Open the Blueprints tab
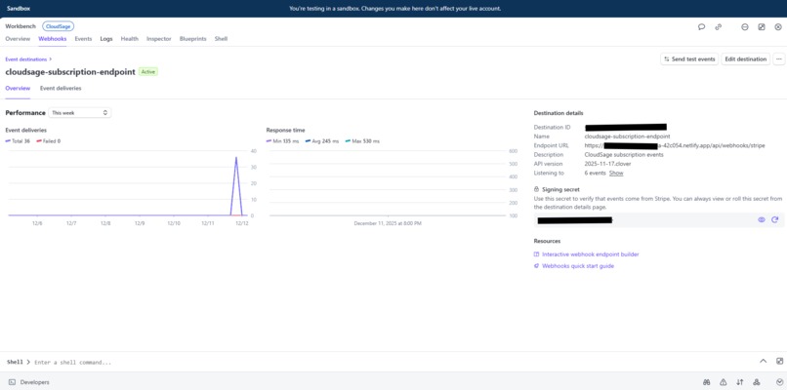This screenshot has width=787, height=390. (x=192, y=39)
